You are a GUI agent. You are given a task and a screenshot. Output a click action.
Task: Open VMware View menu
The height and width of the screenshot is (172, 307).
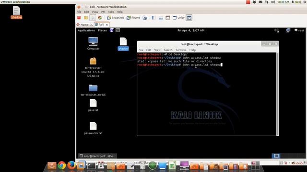click(x=95, y=12)
